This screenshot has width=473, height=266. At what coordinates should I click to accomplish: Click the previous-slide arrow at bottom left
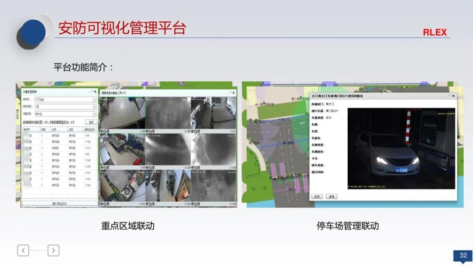coord(23,250)
